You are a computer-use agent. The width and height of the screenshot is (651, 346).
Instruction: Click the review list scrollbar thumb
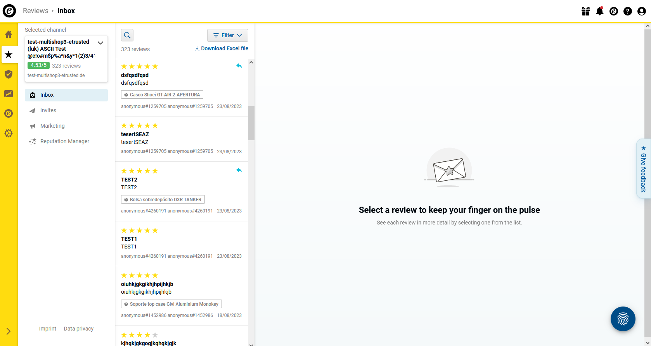point(251,123)
